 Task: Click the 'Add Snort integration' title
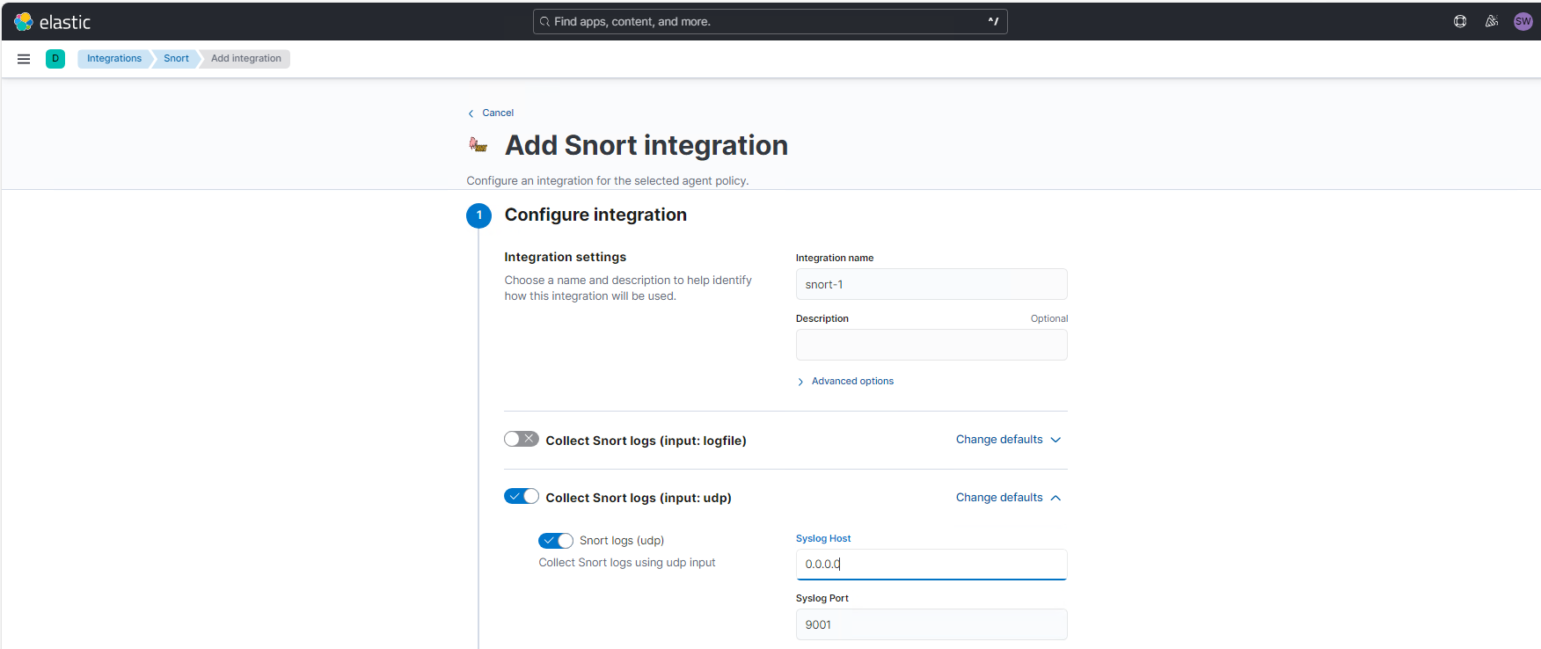(x=646, y=145)
